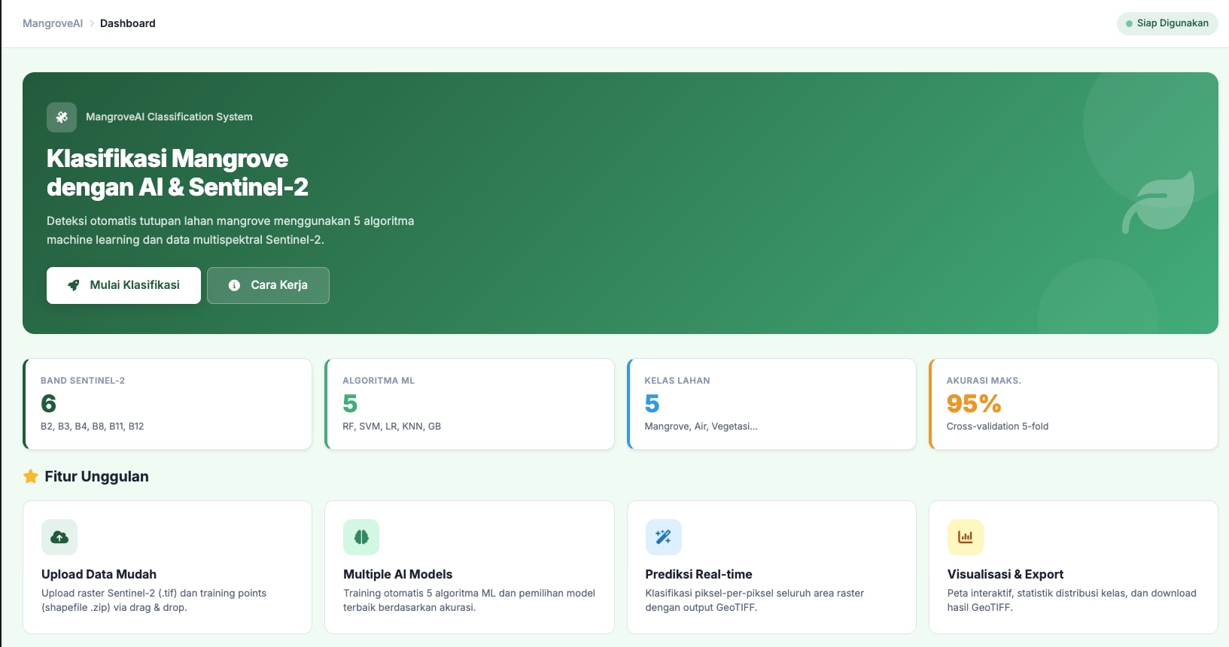1229x647 pixels.
Task: Go to MangroveAI breadcrumb link
Action: pyautogui.click(x=53, y=23)
